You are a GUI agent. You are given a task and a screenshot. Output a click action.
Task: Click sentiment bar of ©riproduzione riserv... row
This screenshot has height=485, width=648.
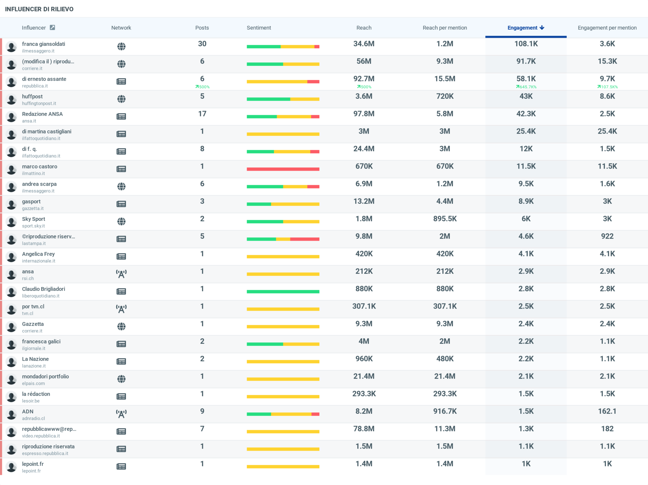(283, 239)
